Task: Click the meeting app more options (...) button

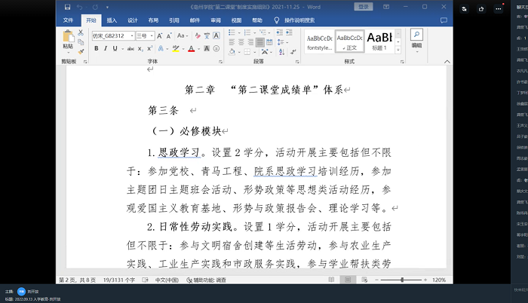Action: click(x=499, y=9)
